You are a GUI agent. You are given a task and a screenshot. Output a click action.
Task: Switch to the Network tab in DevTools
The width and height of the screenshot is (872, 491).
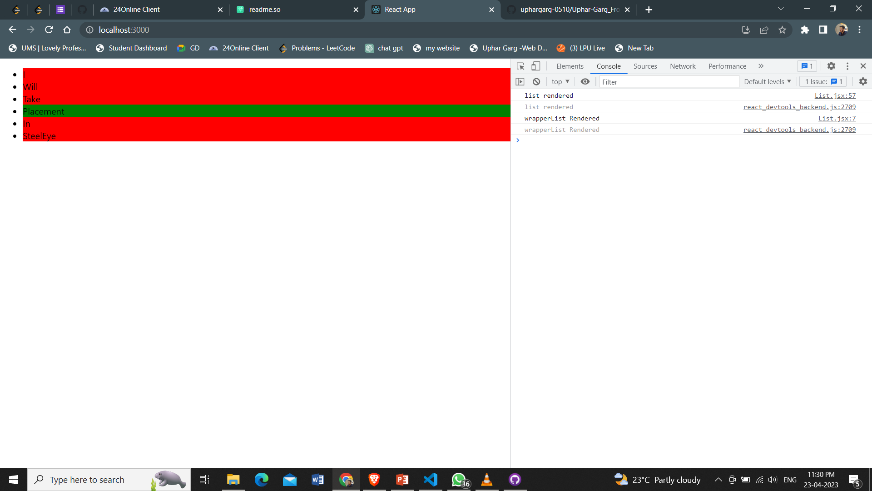coord(683,66)
